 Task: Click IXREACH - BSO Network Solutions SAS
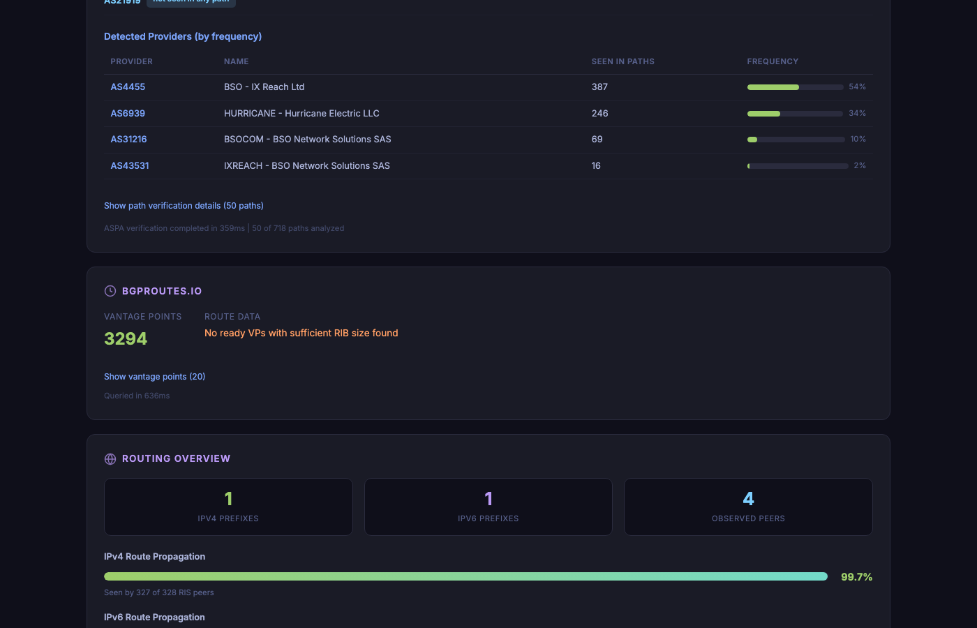point(307,165)
